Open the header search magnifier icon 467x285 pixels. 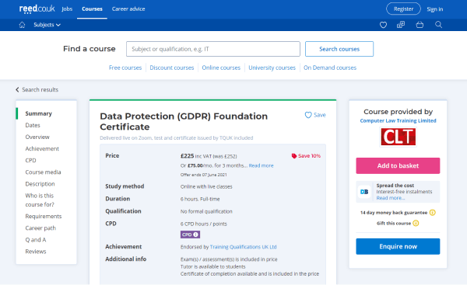438,24
